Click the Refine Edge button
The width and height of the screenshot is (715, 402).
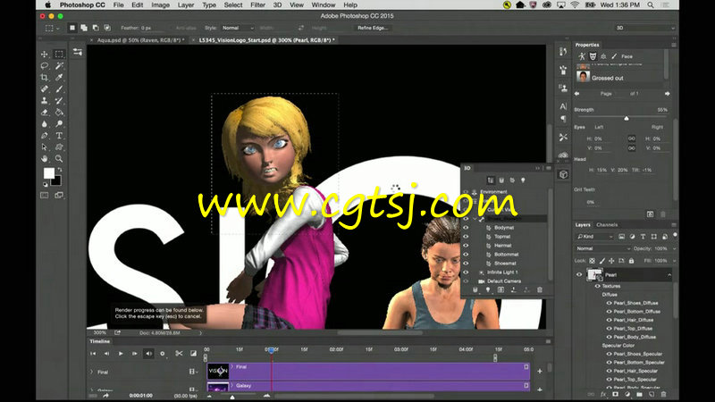tap(373, 28)
